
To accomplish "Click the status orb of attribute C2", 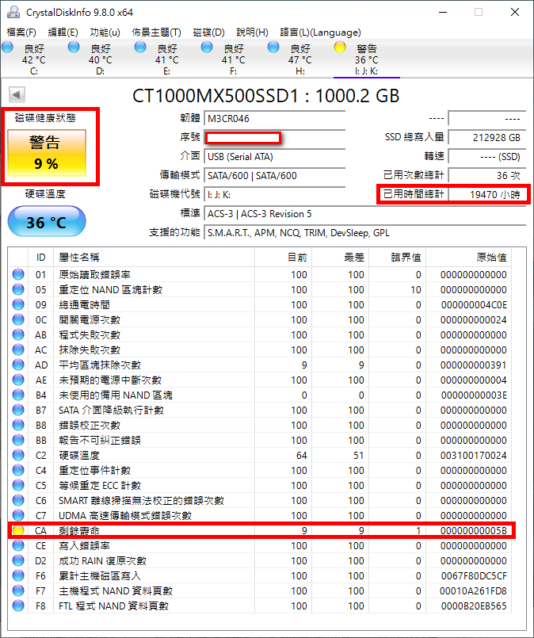I will tap(18, 455).
